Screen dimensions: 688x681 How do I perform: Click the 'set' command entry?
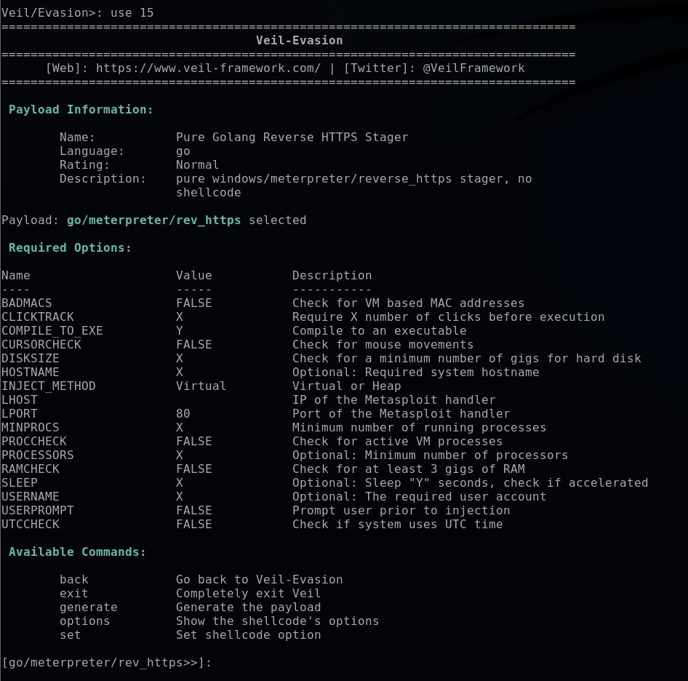pyautogui.click(x=70, y=634)
